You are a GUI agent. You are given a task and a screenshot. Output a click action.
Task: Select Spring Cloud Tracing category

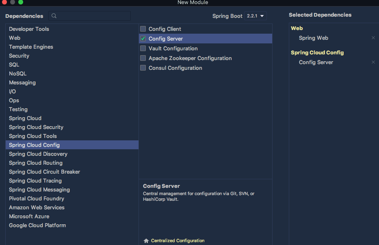(x=72, y=181)
